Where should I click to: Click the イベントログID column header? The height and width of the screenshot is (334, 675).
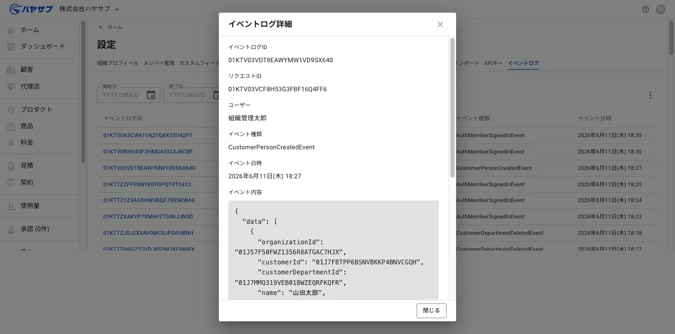click(x=123, y=118)
